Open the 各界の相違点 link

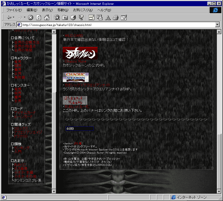tap(25, 46)
